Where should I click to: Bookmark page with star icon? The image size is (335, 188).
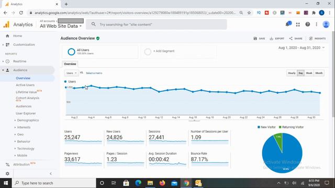coord(249,13)
